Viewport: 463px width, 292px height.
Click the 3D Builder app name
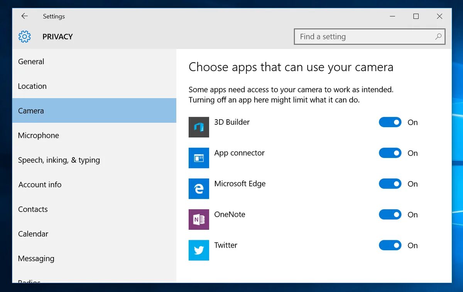pyautogui.click(x=232, y=122)
